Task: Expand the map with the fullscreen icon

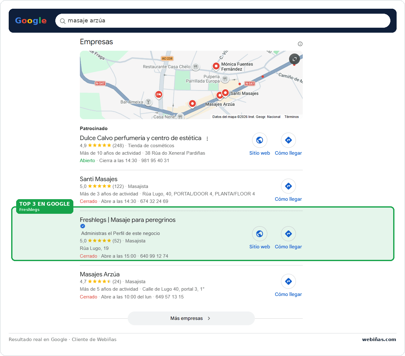Action: (294, 59)
